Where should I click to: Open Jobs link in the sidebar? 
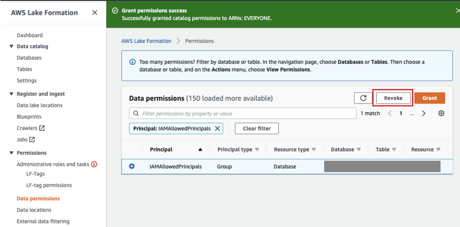22,140
